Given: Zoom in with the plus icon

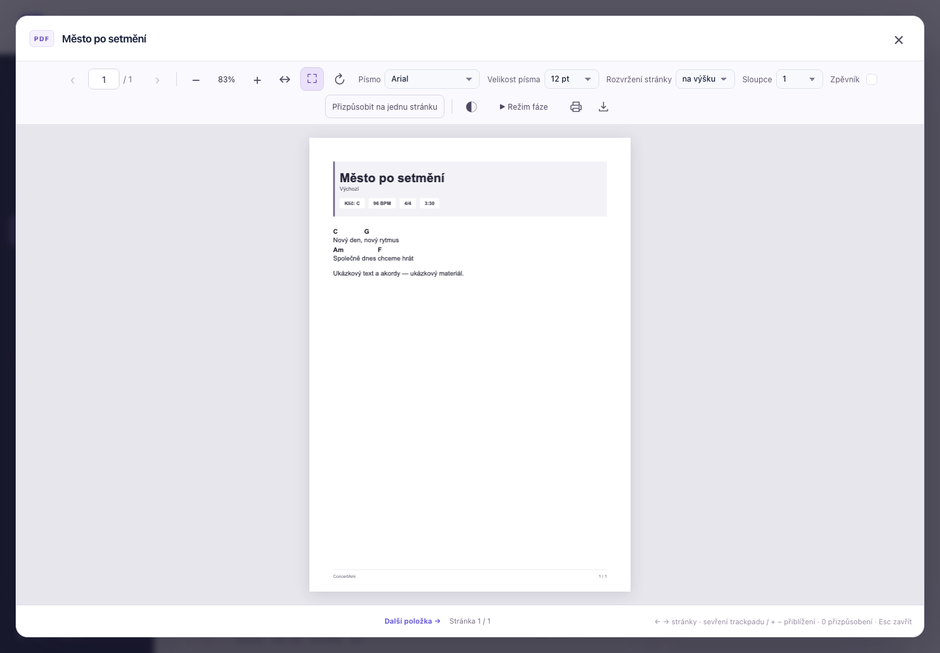Looking at the screenshot, I should pos(257,80).
